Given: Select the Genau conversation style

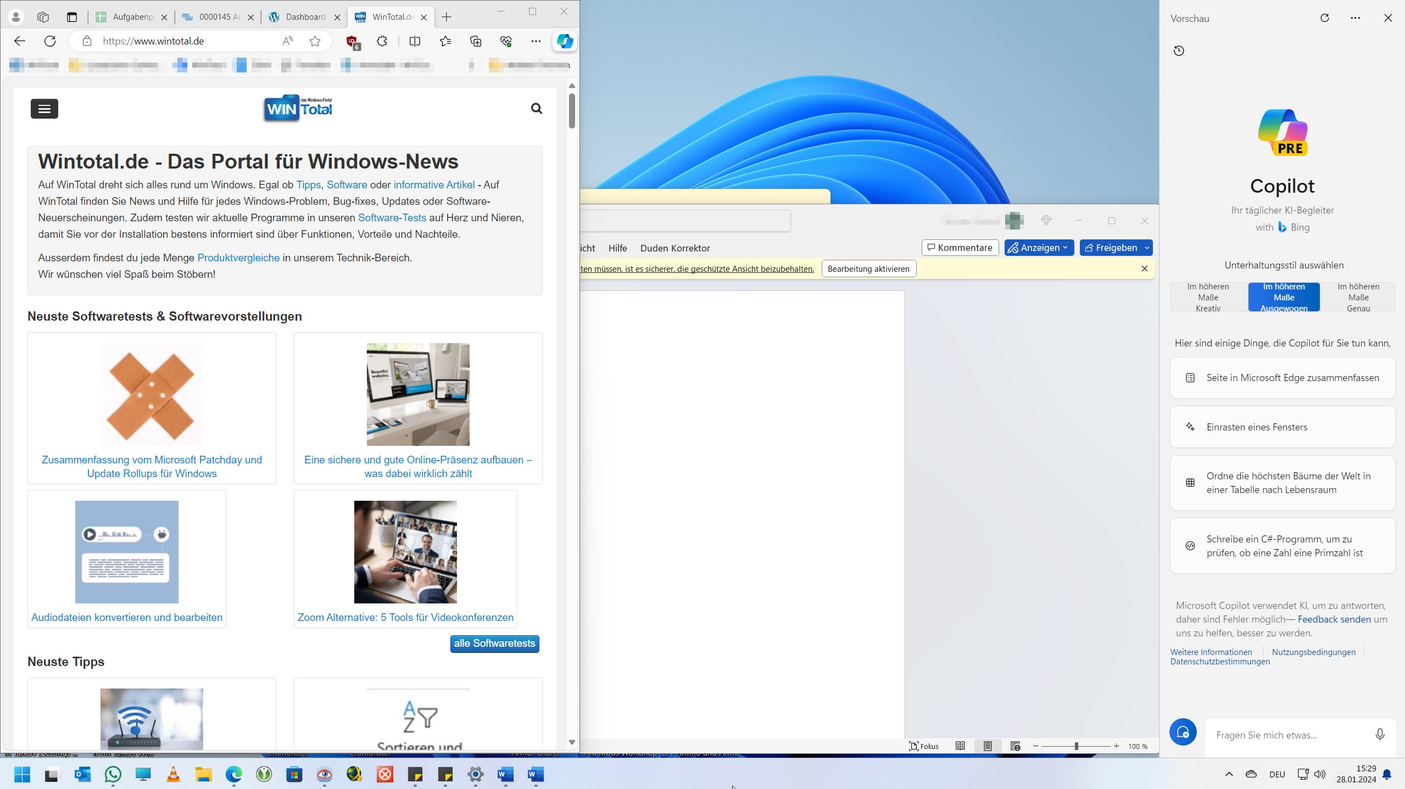Looking at the screenshot, I should (x=1358, y=297).
